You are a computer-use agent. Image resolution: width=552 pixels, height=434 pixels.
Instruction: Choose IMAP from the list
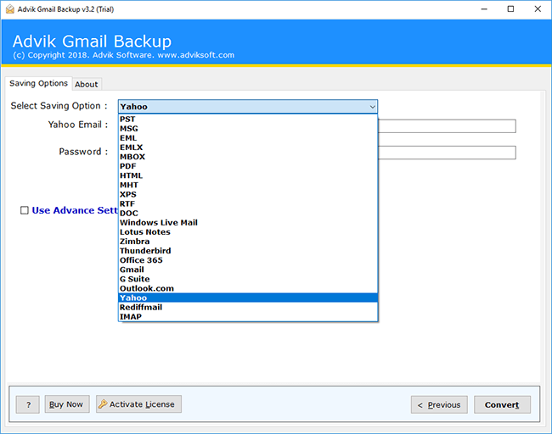click(248, 317)
